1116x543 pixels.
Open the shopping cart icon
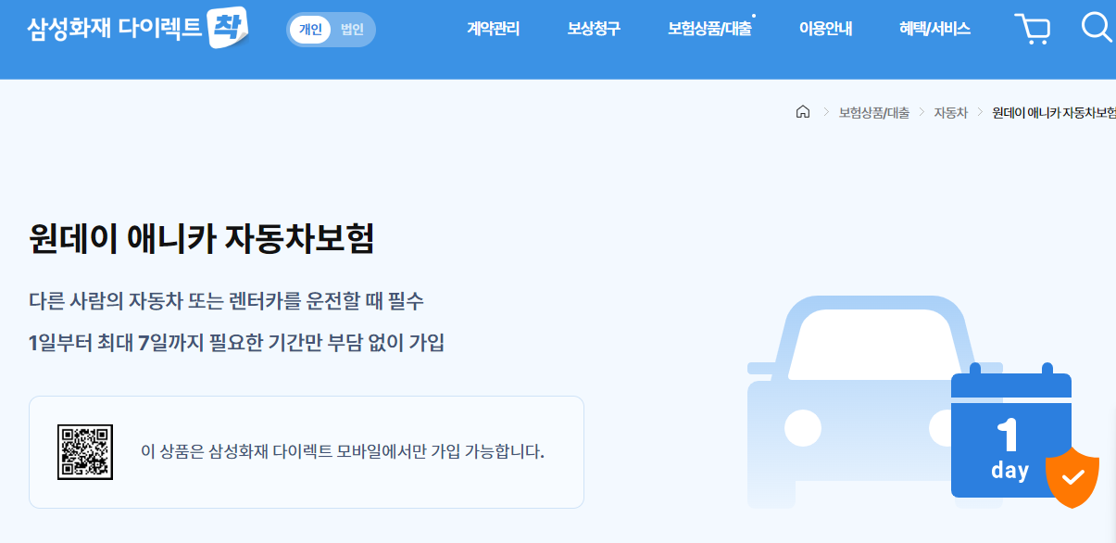(x=1032, y=29)
